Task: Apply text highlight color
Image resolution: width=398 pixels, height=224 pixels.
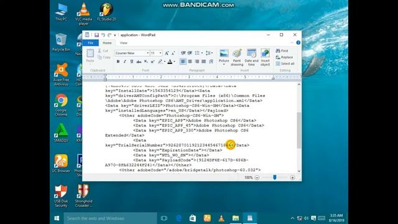Action: tap(160, 62)
